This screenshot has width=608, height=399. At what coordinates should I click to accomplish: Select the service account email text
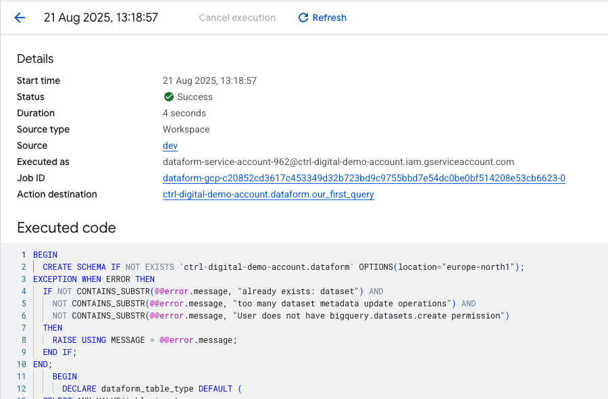(338, 162)
